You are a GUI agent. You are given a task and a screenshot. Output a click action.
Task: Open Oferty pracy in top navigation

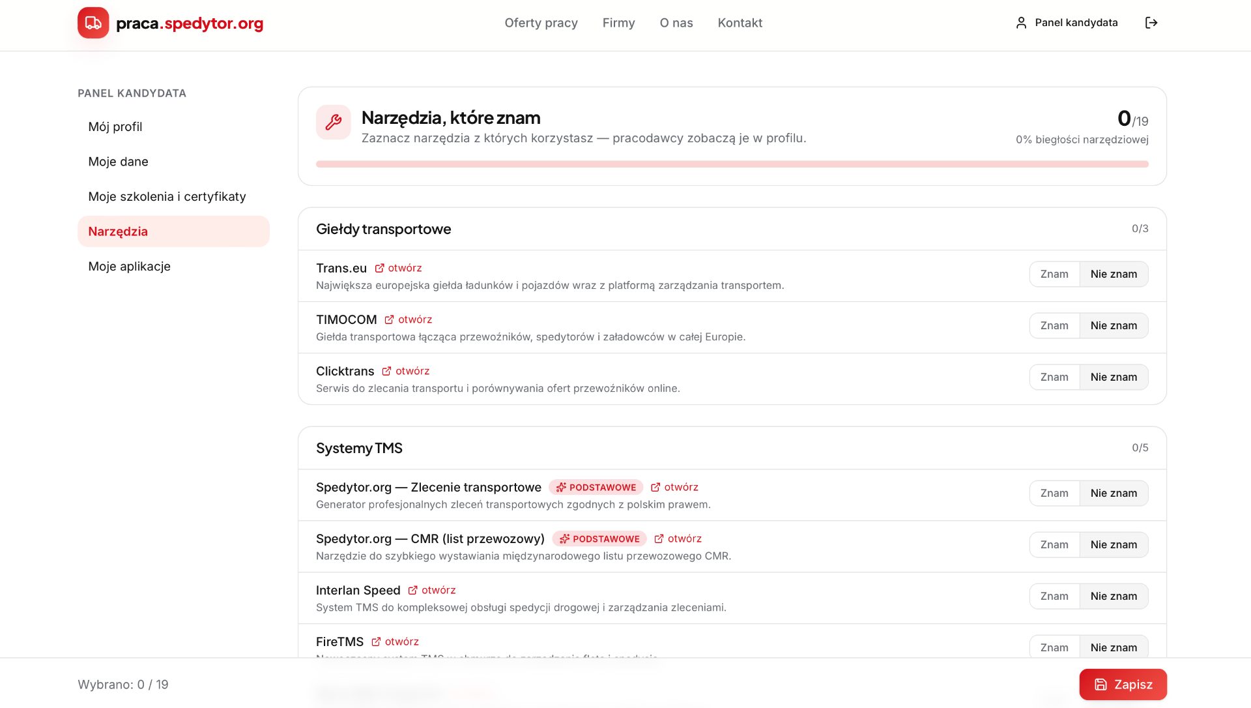point(541,23)
